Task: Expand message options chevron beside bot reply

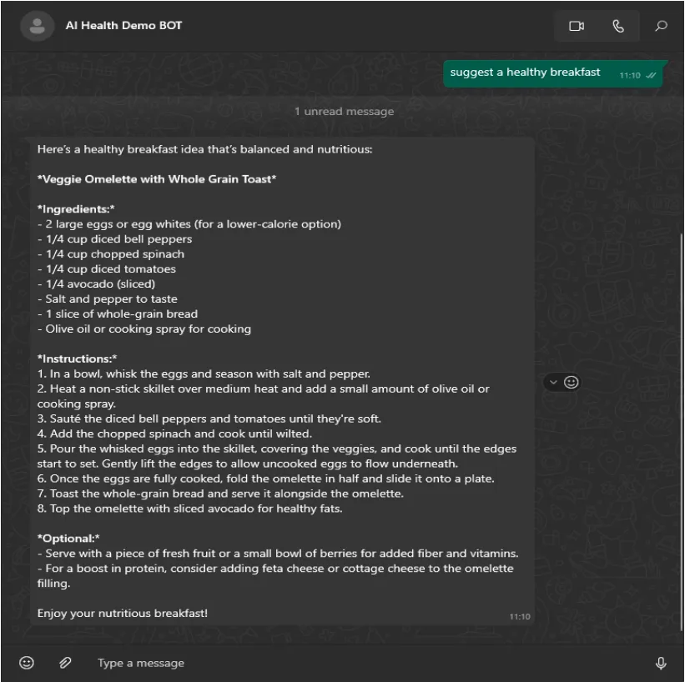Action: pyautogui.click(x=553, y=382)
